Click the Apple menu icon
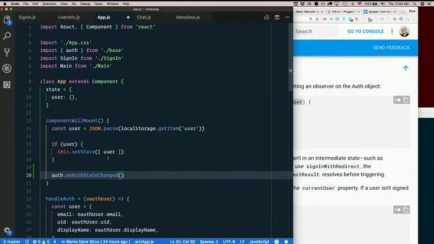 [5, 4]
